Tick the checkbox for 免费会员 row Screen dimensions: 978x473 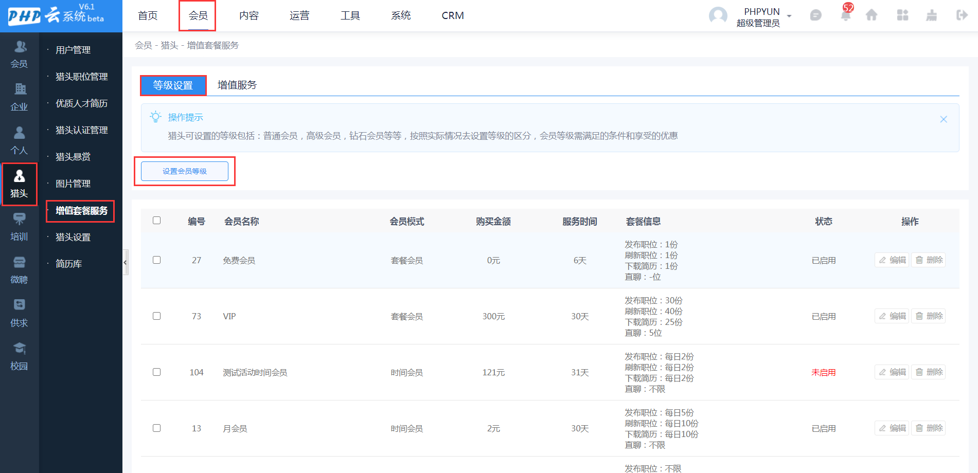(157, 260)
